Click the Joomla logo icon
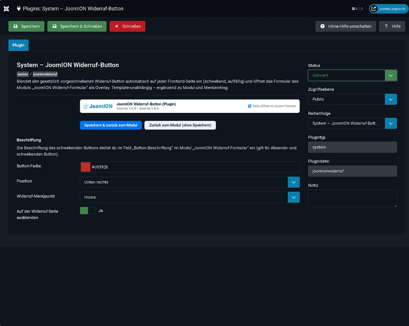The height and width of the screenshot is (326, 409). click(6, 9)
